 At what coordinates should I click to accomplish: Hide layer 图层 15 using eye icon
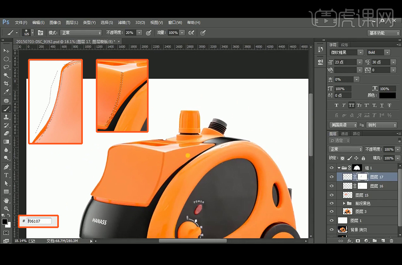[332, 195]
